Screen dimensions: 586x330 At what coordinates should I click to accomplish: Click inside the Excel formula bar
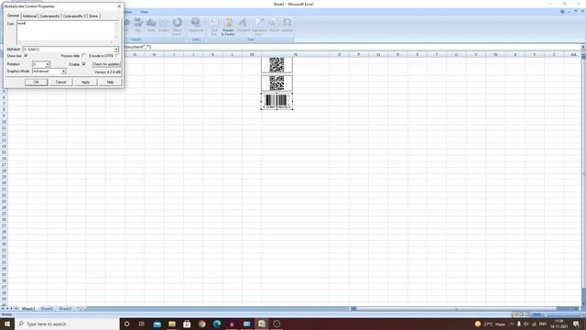pyautogui.click(x=352, y=47)
